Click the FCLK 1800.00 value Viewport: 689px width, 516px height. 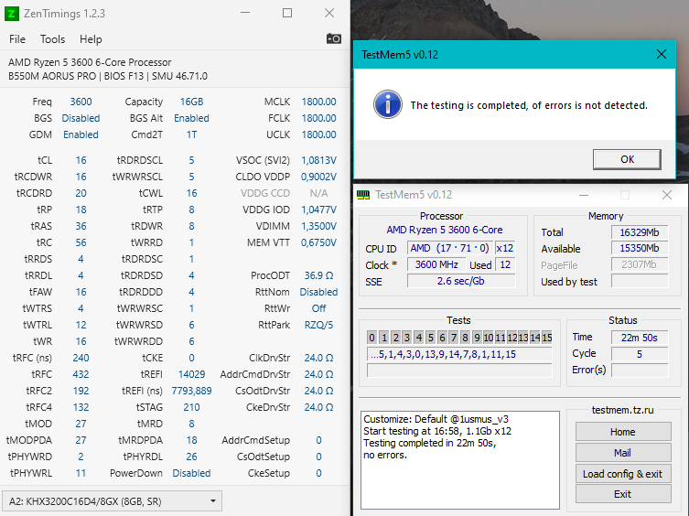coord(318,118)
